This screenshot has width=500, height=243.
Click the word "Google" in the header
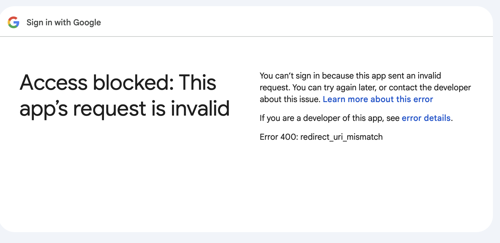87,22
